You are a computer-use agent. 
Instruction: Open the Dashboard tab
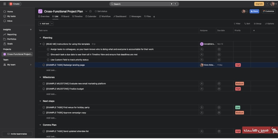click(120, 16)
